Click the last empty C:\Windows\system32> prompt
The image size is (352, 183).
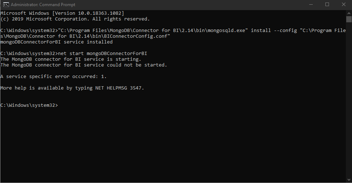coord(29,105)
